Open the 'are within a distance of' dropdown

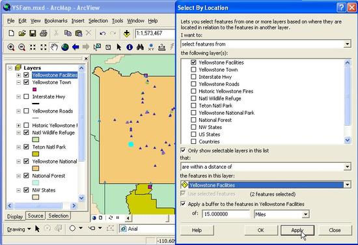(x=348, y=167)
